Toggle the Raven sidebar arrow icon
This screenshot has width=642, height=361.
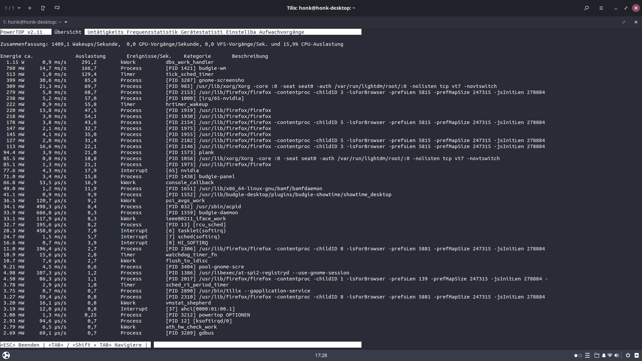tap(637, 355)
